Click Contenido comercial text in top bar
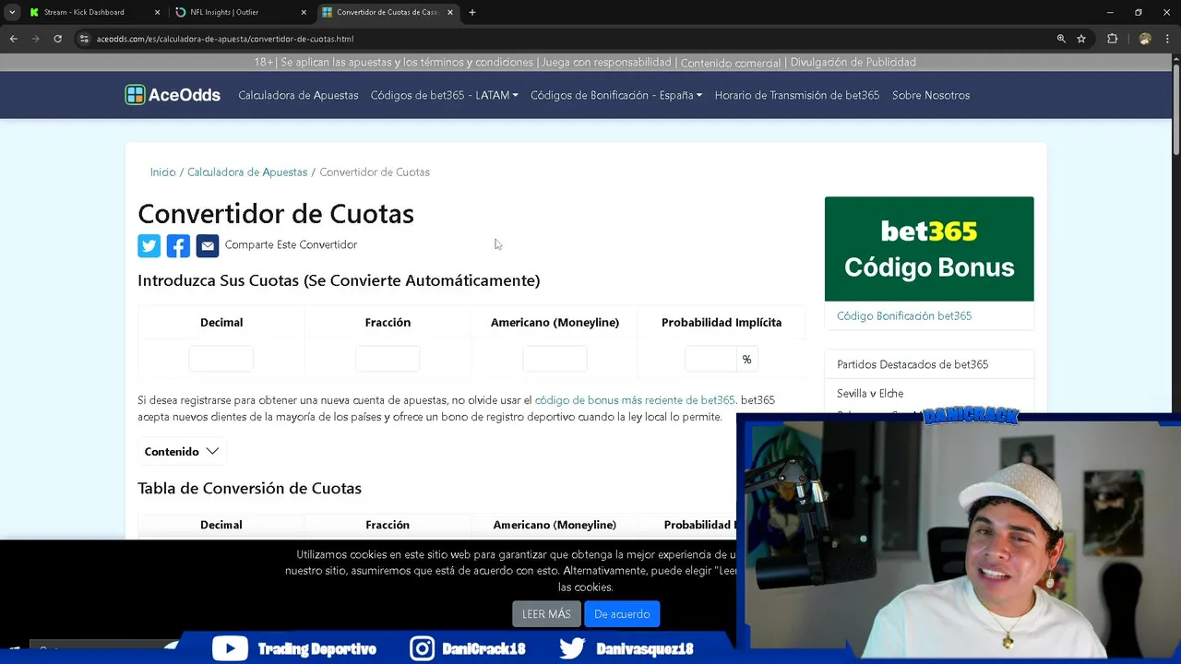The width and height of the screenshot is (1181, 664). coord(731,62)
